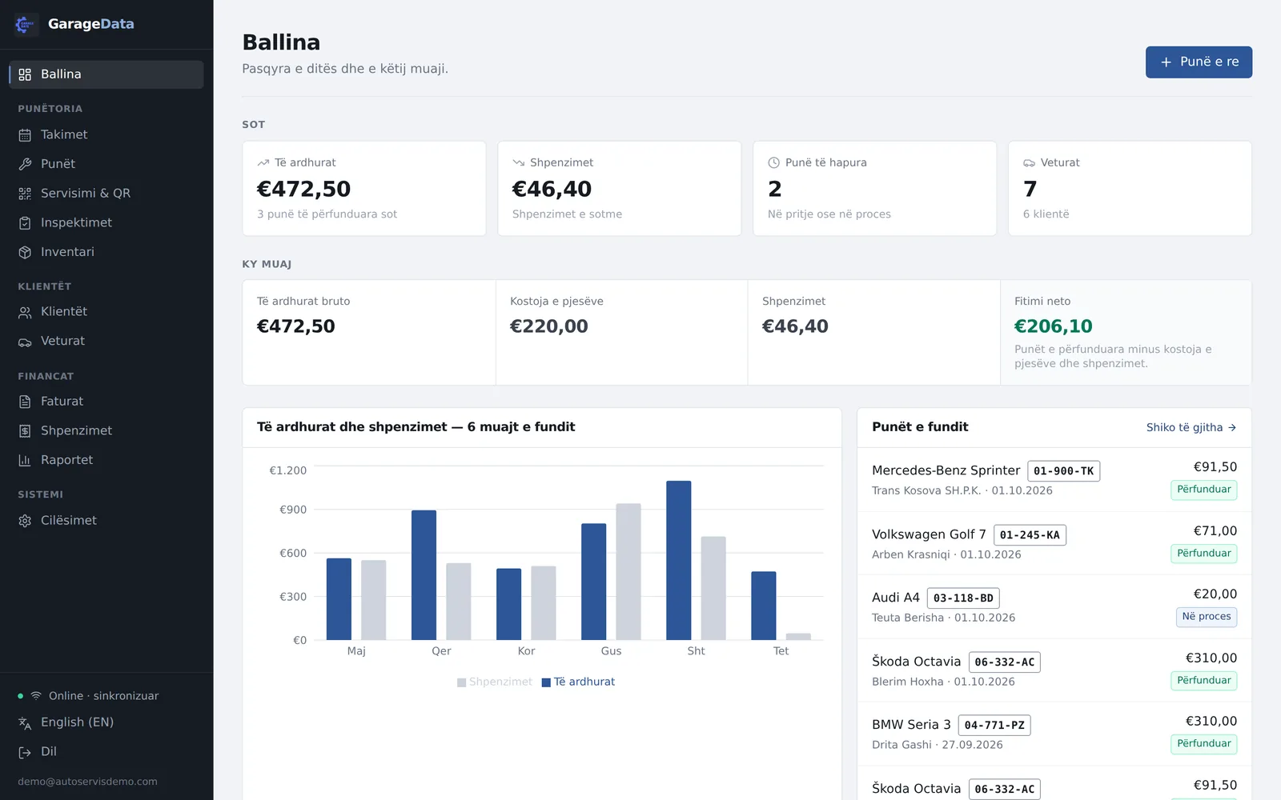
Task: Click the Faturat document icon
Action: point(25,402)
